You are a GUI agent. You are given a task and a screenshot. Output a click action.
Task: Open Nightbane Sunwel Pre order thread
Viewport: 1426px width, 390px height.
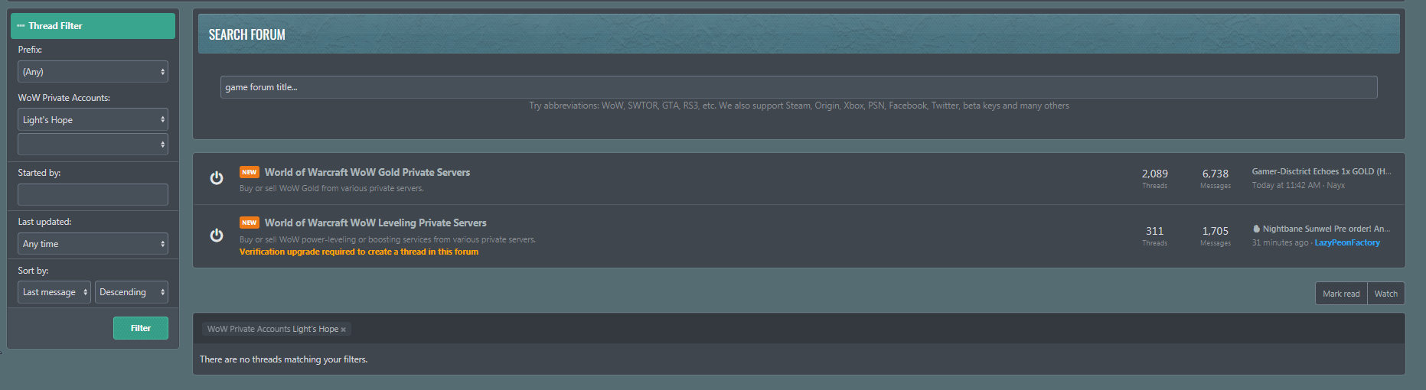[1326, 229]
